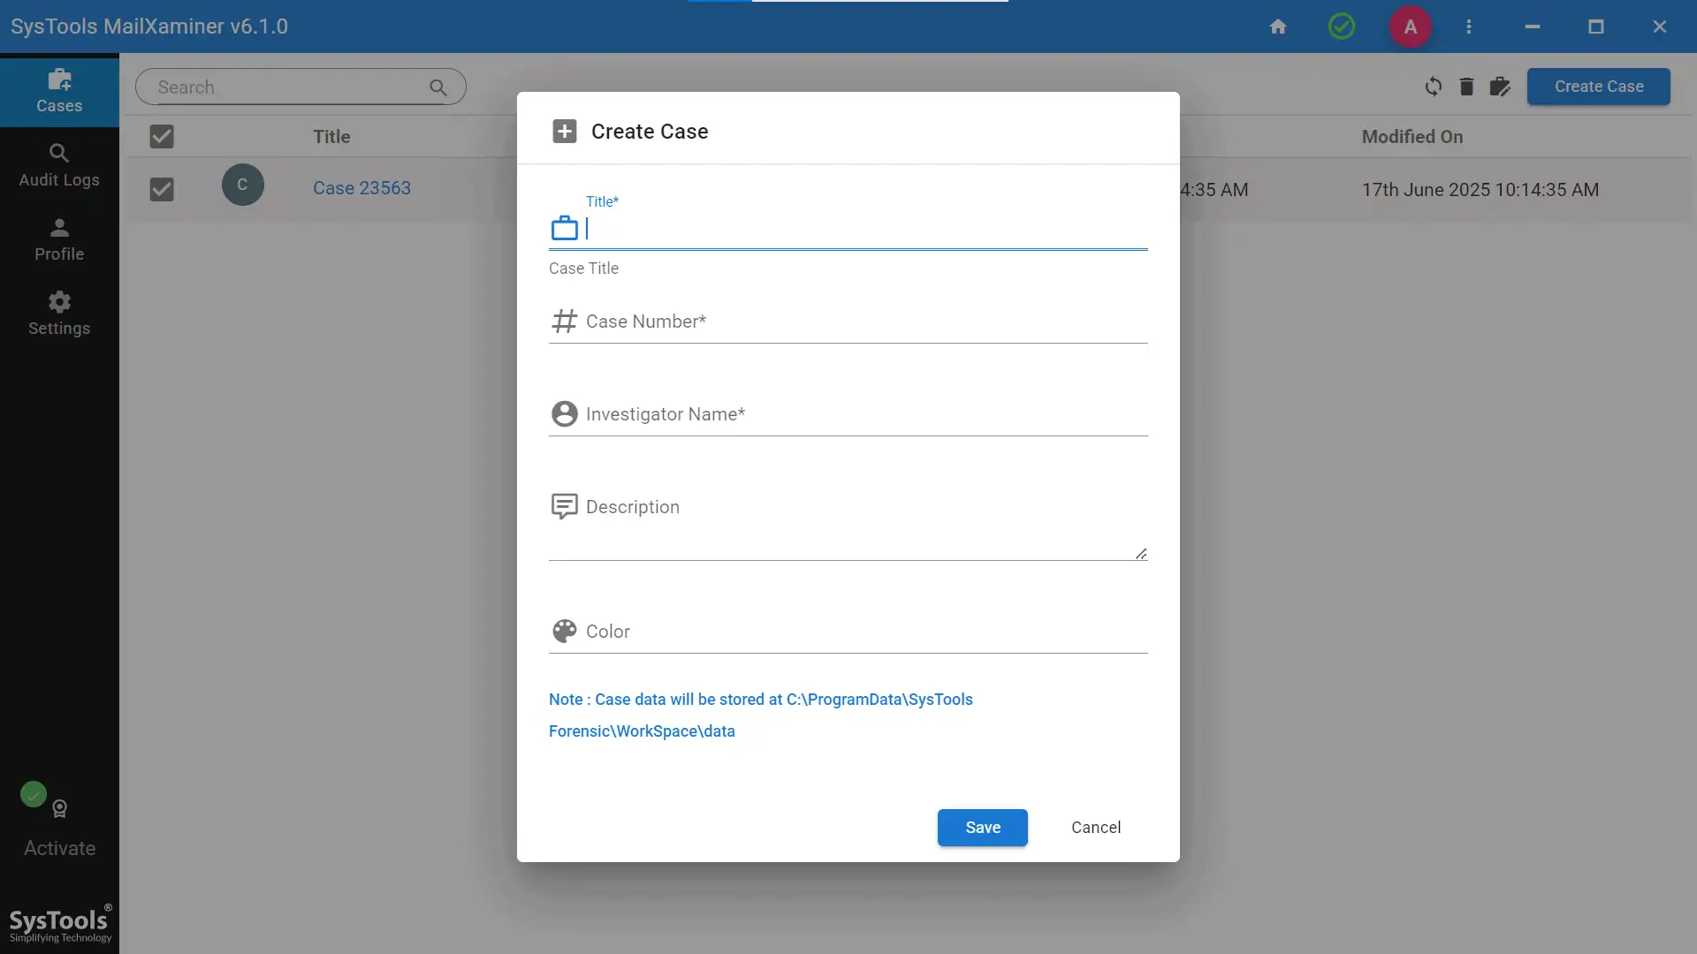Click the SysTools logo

coord(60,924)
